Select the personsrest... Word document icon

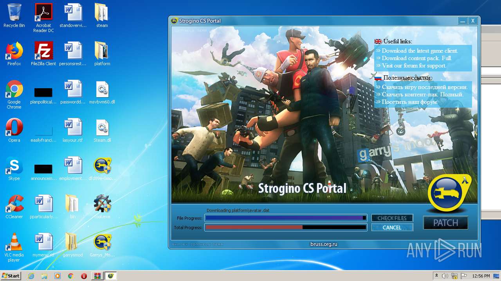click(73, 54)
